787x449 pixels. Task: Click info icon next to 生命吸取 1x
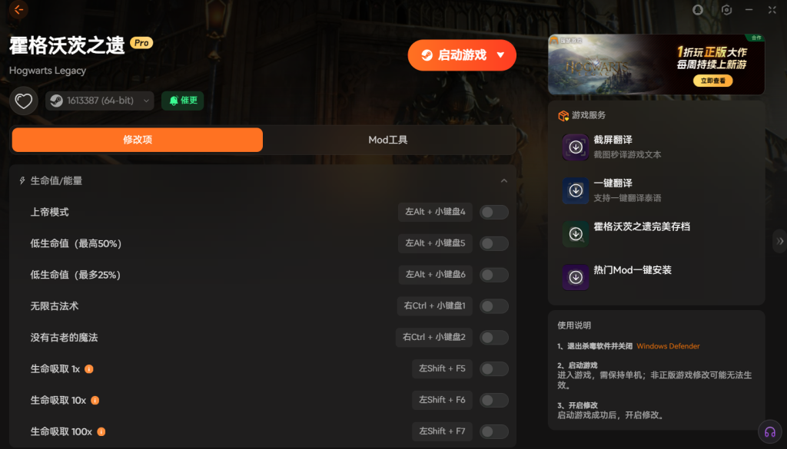point(89,368)
